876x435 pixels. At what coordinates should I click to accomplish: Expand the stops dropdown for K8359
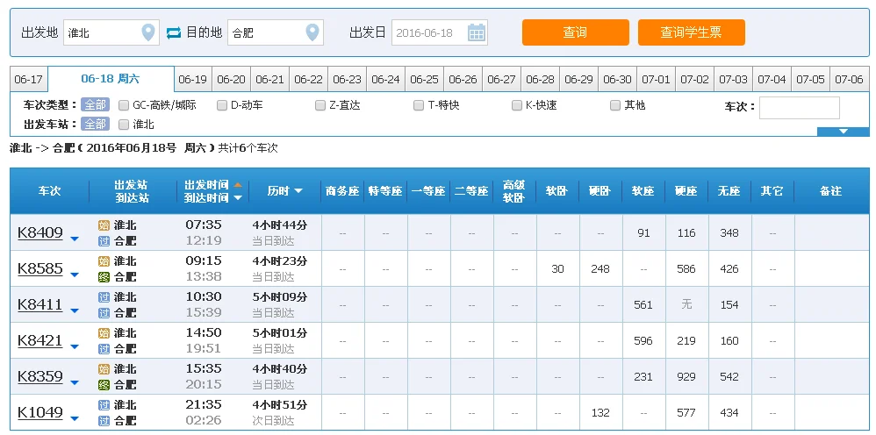[x=75, y=383]
